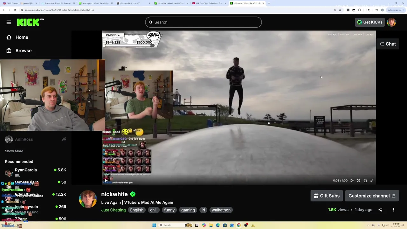Open the video player settings gear

pyautogui.click(x=358, y=181)
